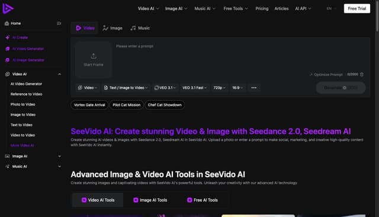Select the Free AI Tools tab

pos(203,200)
